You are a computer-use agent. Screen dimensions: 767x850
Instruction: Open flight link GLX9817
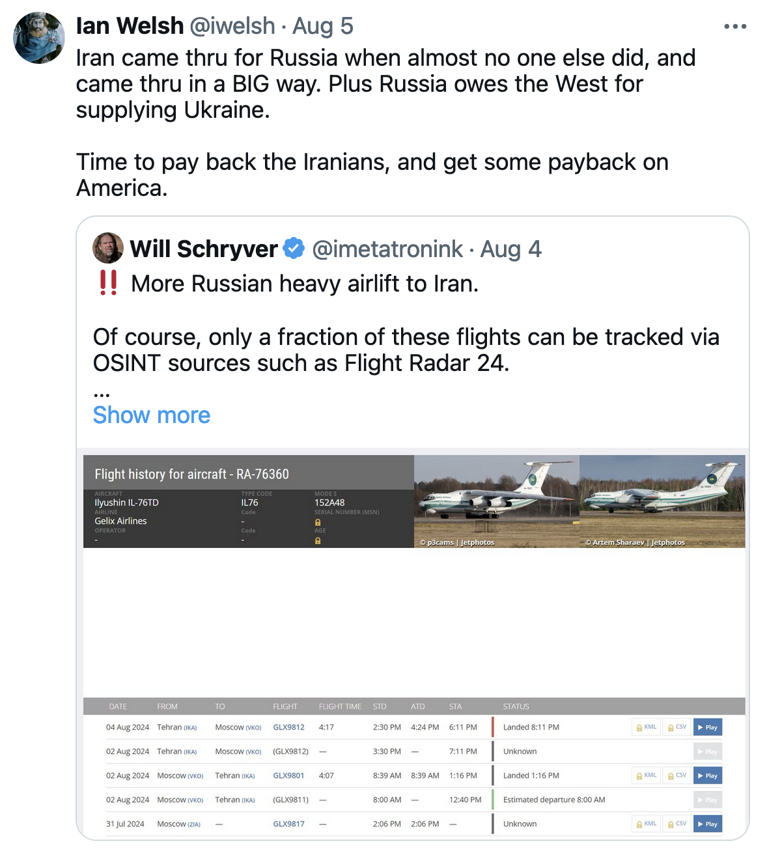coord(288,824)
